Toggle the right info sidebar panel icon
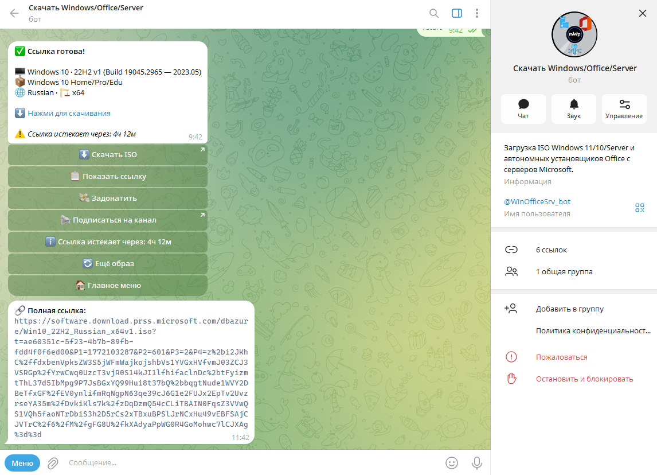657x475 pixels. click(x=457, y=13)
